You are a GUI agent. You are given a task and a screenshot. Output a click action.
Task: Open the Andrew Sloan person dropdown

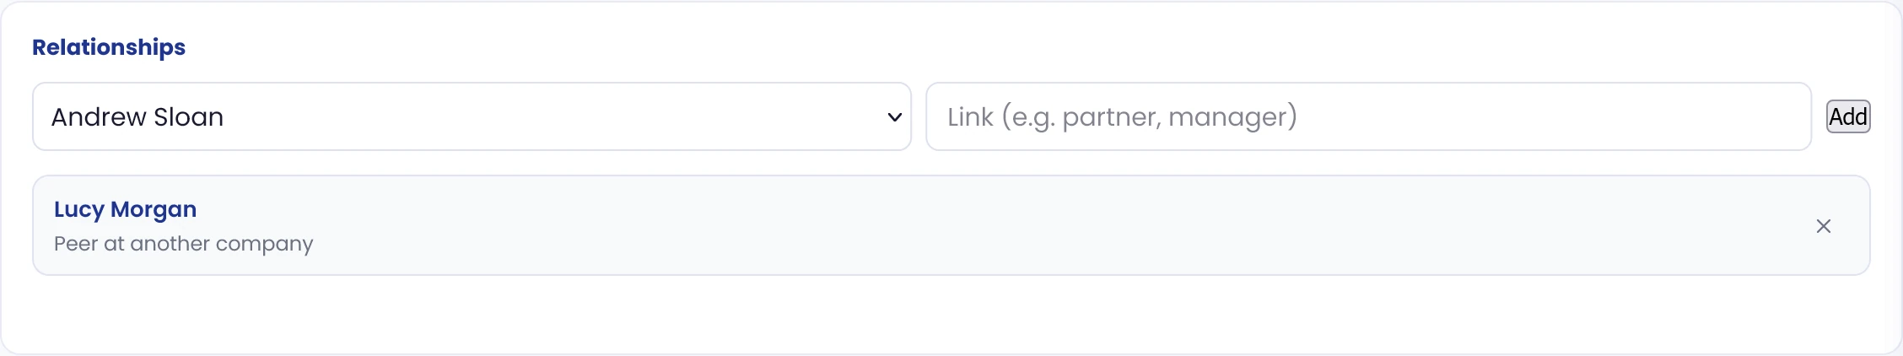click(x=472, y=116)
